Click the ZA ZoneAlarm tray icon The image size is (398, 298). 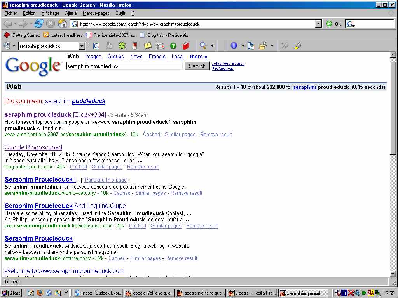pos(370,293)
